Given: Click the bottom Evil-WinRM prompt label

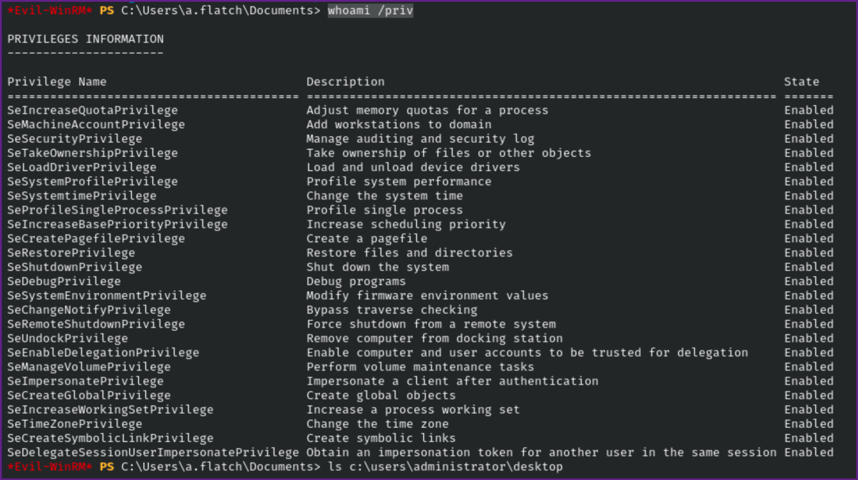Looking at the screenshot, I should (x=50, y=467).
